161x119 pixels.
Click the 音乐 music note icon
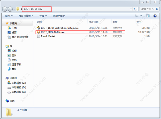point(9,69)
